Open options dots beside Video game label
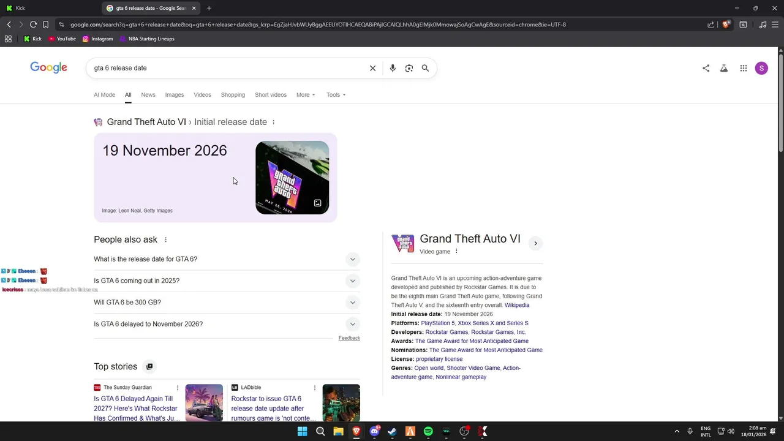This screenshot has width=784, height=441. click(456, 251)
